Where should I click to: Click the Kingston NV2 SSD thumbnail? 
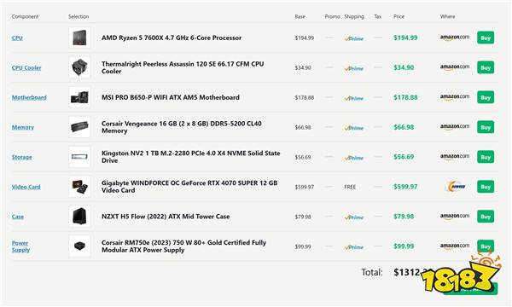coord(79,157)
